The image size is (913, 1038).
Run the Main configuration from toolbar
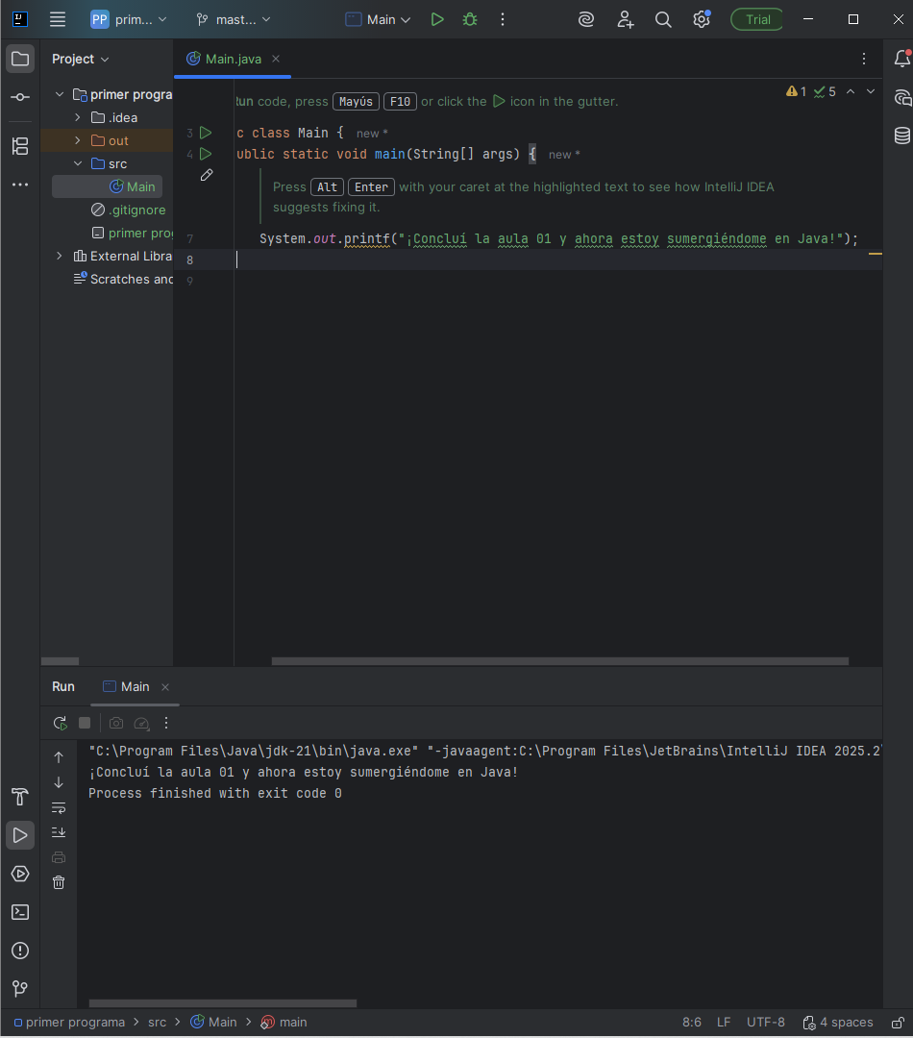437,20
